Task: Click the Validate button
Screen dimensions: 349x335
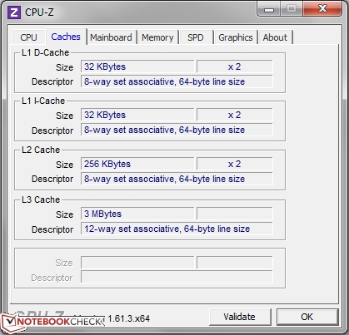Action: coord(240,317)
